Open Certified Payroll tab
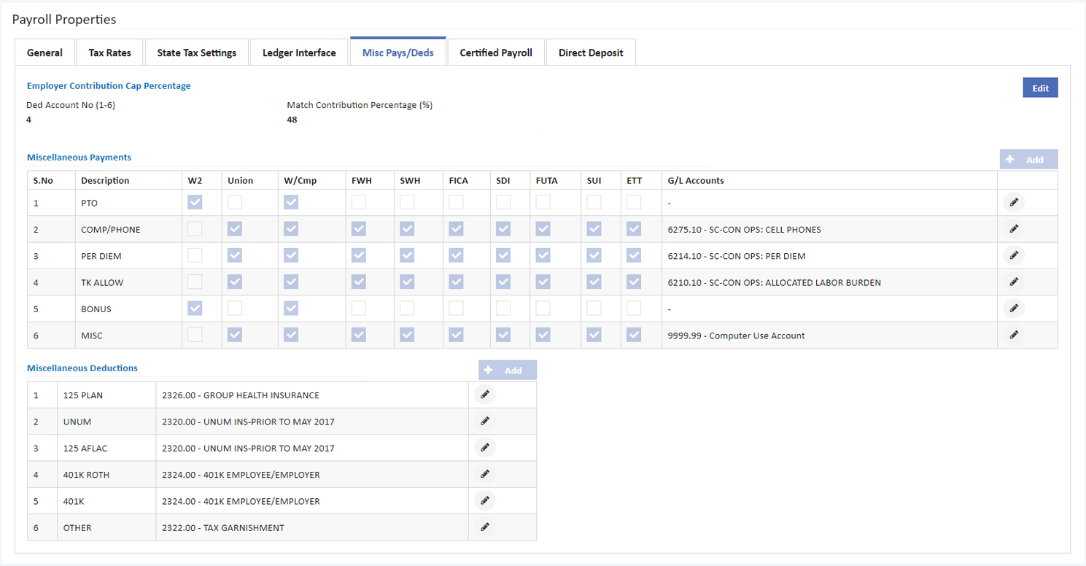 pyautogui.click(x=496, y=53)
